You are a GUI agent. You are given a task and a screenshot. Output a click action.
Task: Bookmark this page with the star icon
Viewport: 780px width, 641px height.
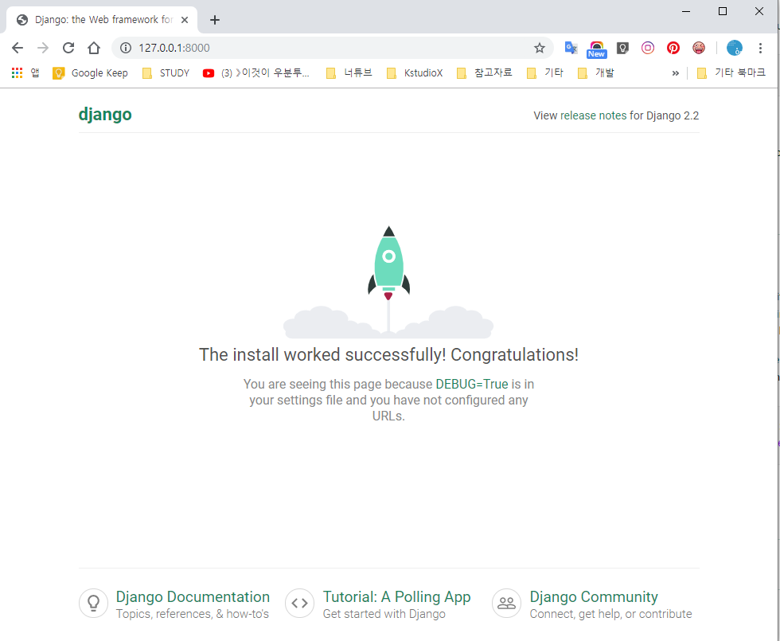point(540,48)
